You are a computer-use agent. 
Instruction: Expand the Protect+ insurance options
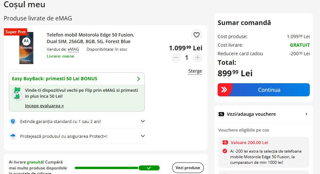(x=143, y=136)
